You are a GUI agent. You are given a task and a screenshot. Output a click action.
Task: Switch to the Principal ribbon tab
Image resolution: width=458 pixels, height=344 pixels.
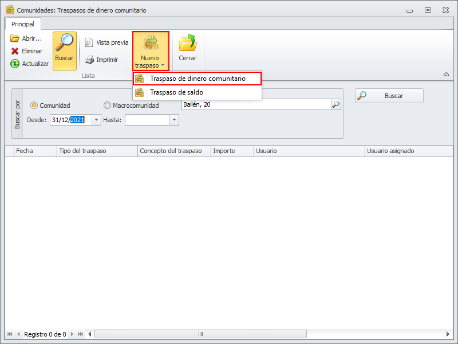[23, 24]
